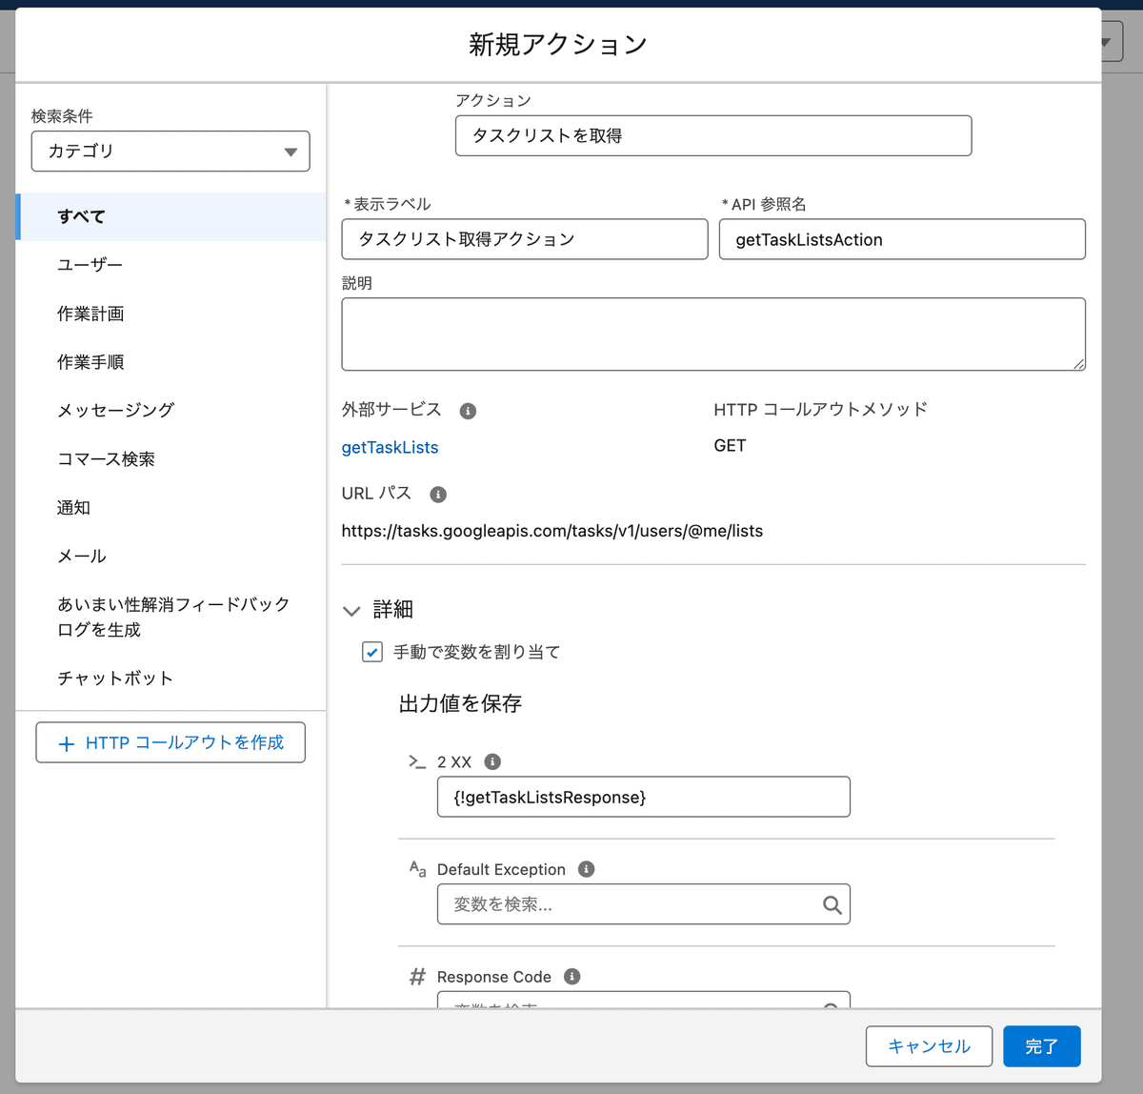Click Default Exception variable search field
Image resolution: width=1143 pixels, height=1094 pixels.
point(644,904)
